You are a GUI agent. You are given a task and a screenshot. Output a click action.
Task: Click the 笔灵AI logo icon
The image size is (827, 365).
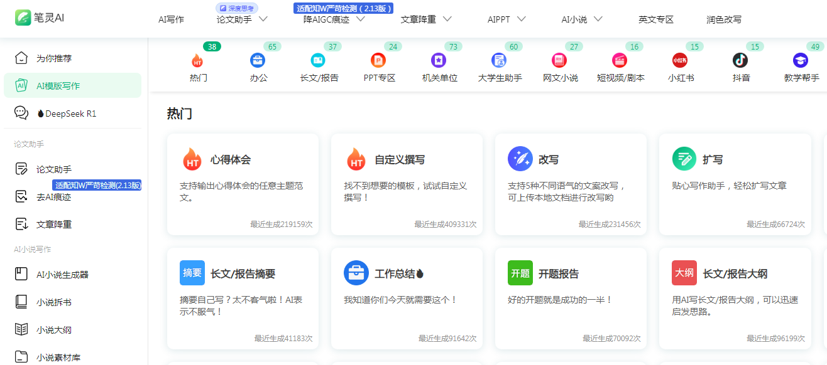[x=24, y=18]
